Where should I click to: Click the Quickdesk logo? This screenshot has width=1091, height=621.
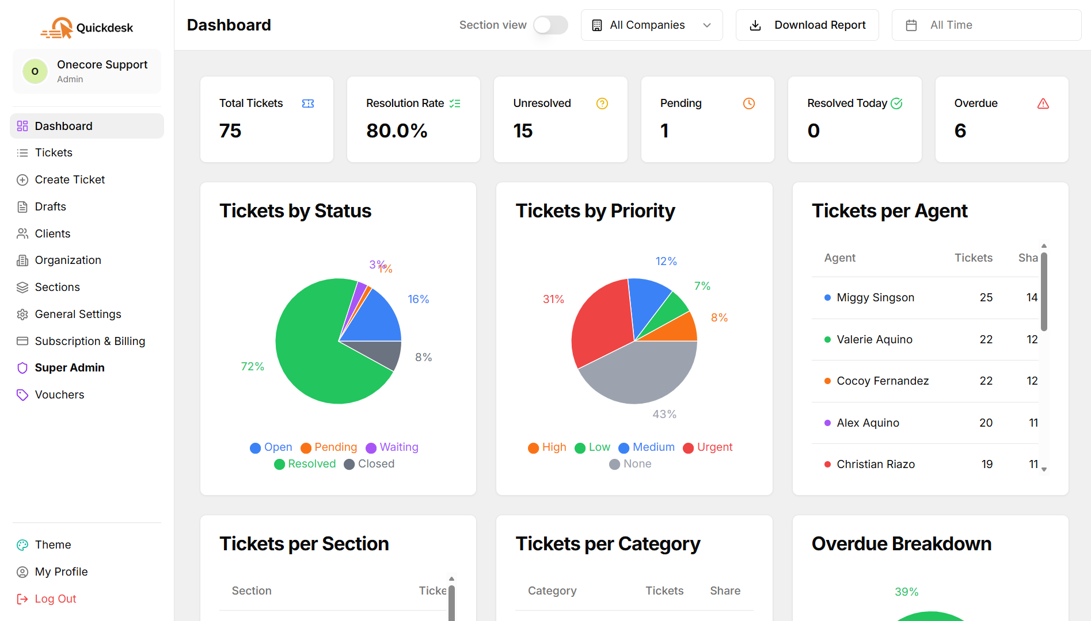87,28
